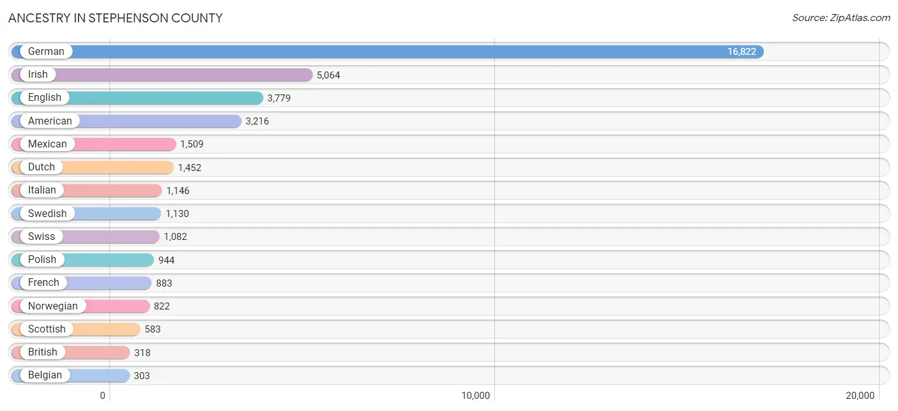Click the value '318' beside British
The height and width of the screenshot is (411, 898).
coord(142,352)
